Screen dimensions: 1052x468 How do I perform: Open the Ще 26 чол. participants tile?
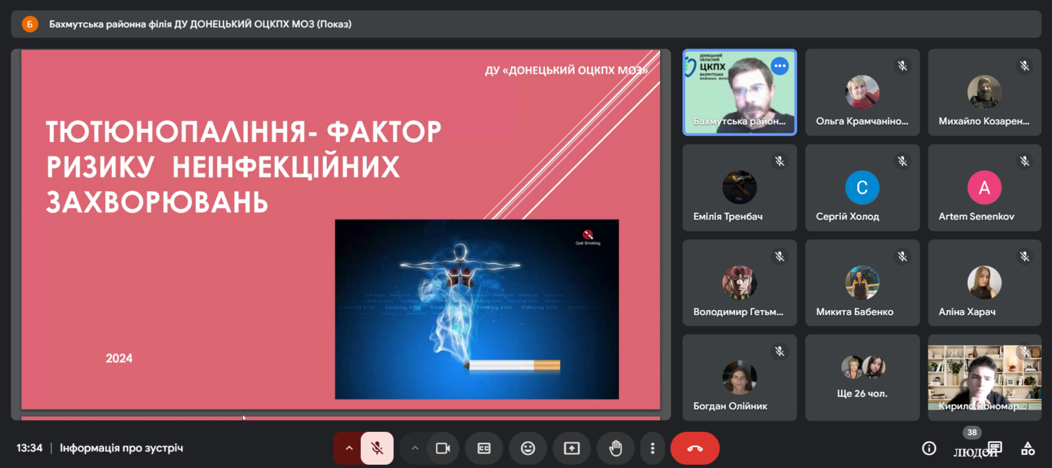(x=862, y=377)
